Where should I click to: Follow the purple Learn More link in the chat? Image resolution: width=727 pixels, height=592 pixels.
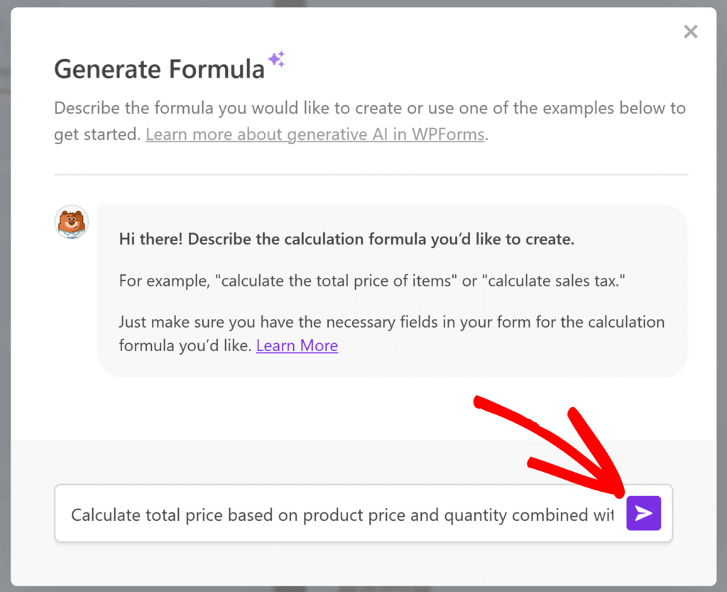[297, 345]
